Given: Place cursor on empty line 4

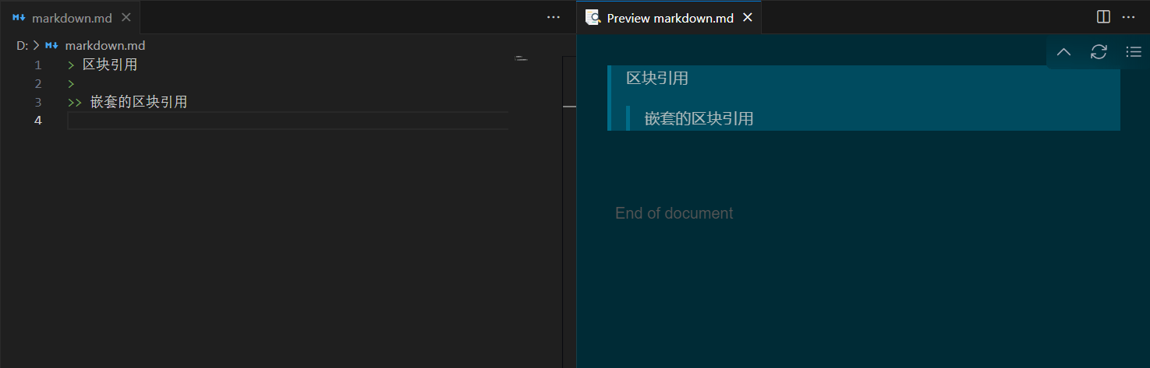Looking at the screenshot, I should pos(234,121).
